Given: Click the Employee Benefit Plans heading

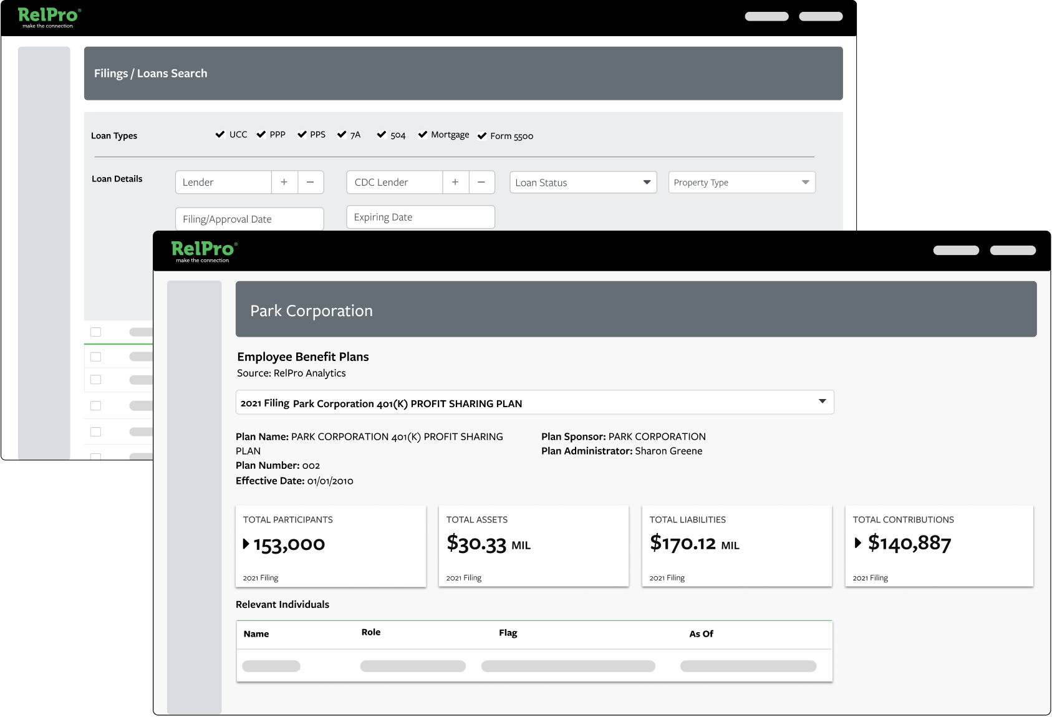Looking at the screenshot, I should pos(303,357).
